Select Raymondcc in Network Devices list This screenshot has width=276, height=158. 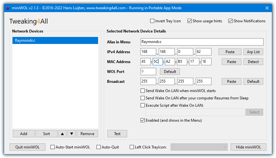(55, 40)
